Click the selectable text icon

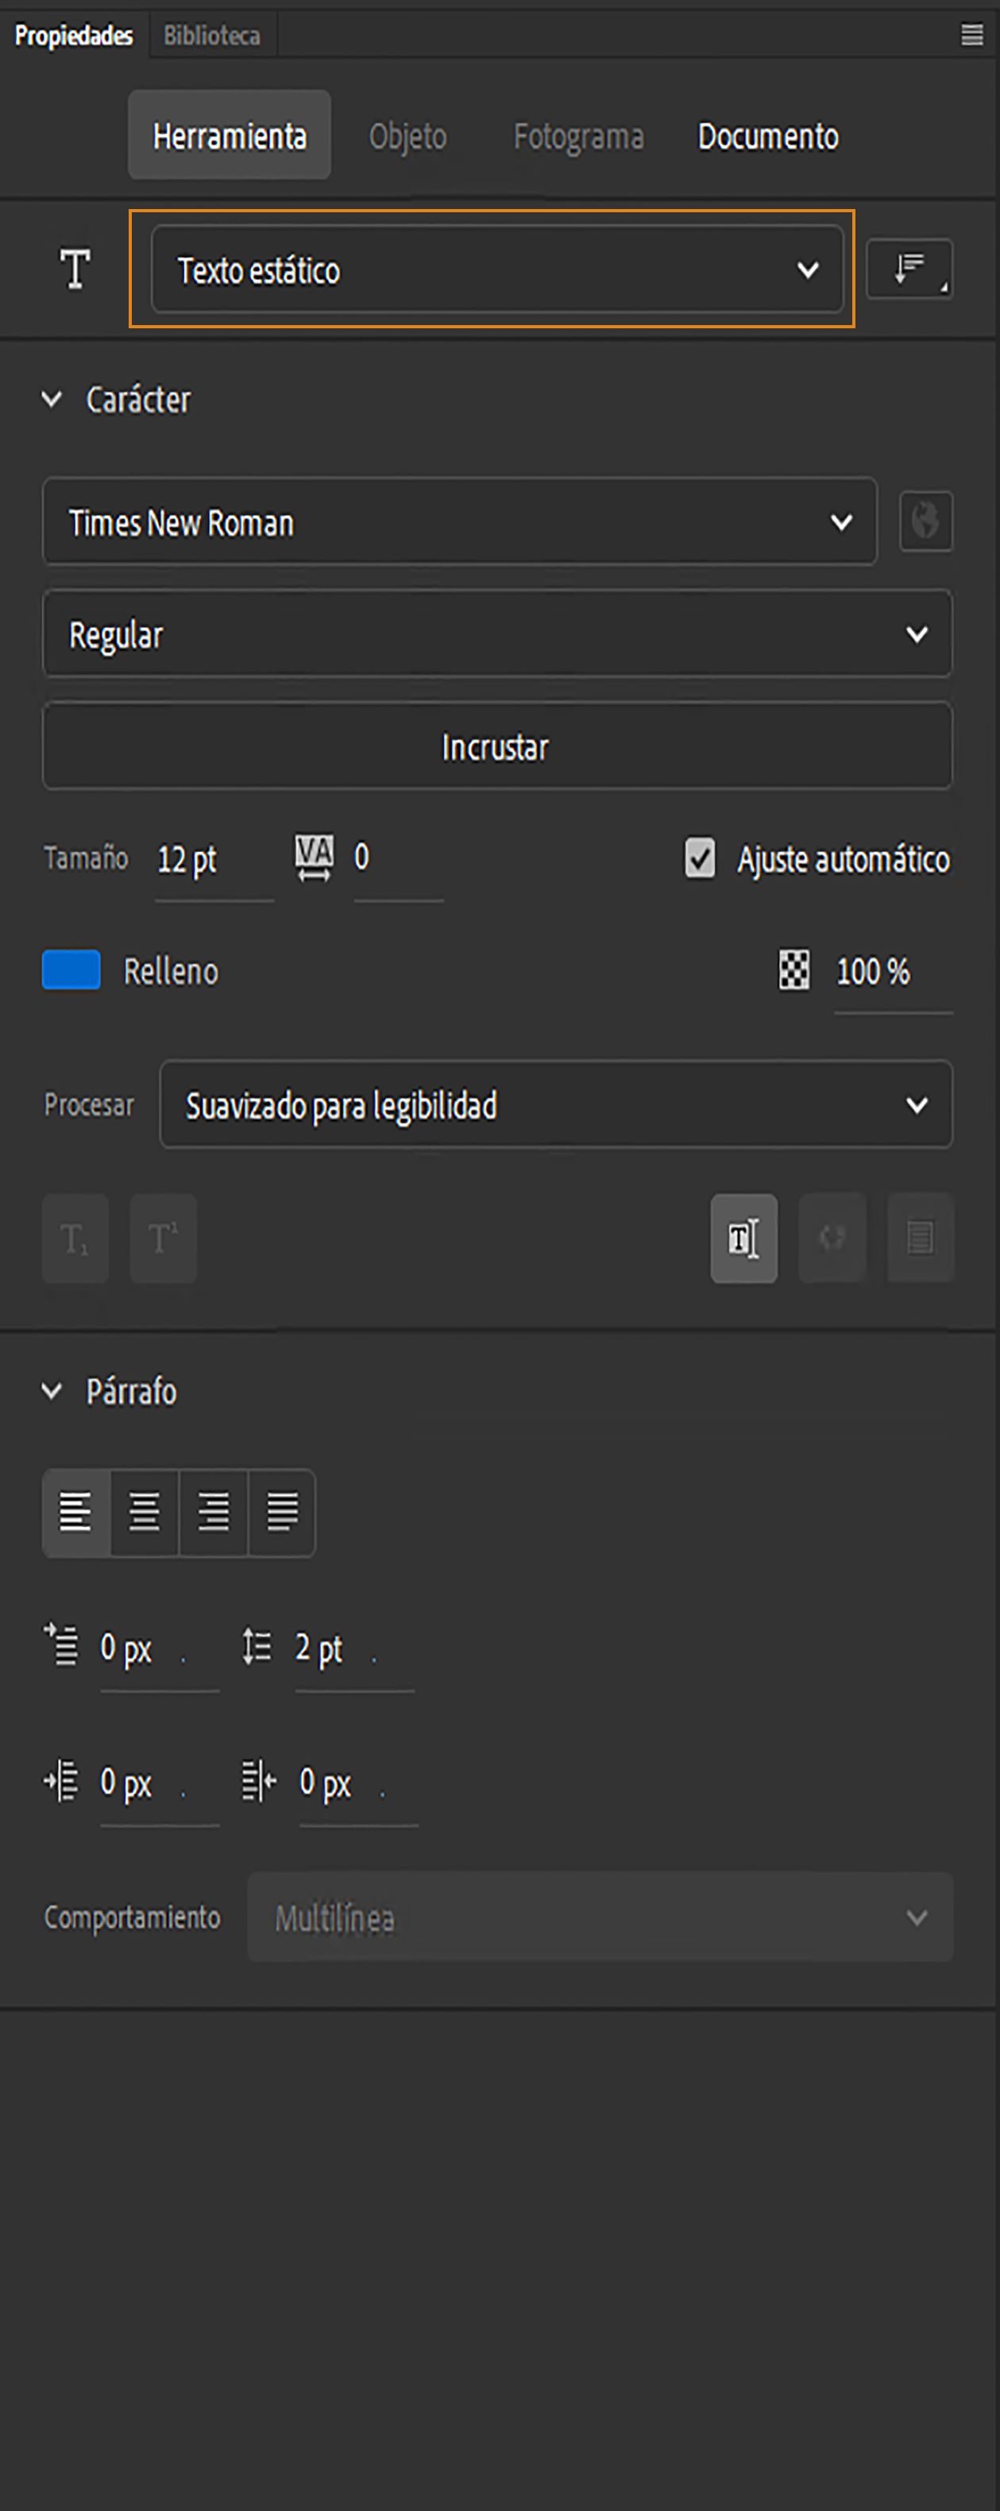coord(743,1239)
